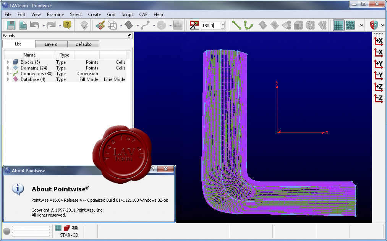
Task: Set view to +Z direction
Action: click(x=379, y=87)
